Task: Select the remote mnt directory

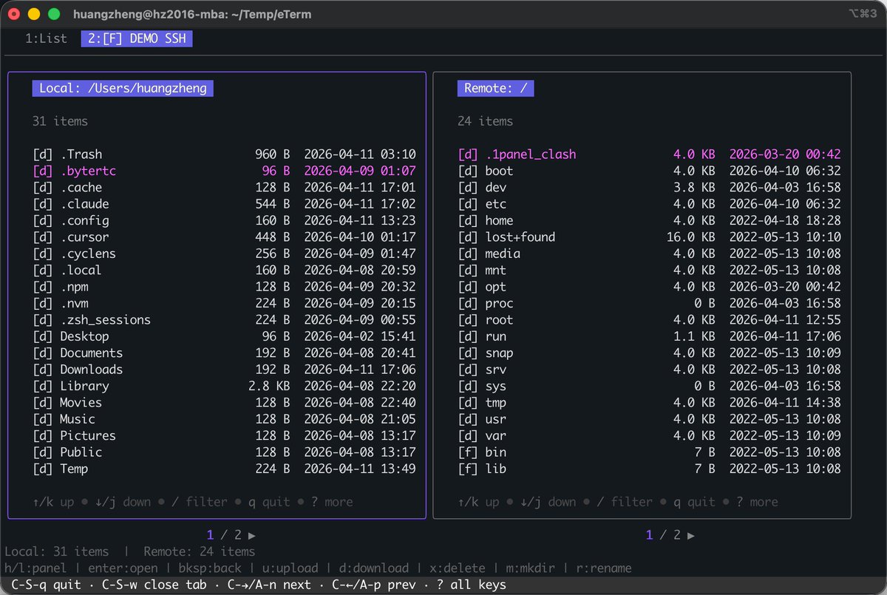Action: click(649, 271)
